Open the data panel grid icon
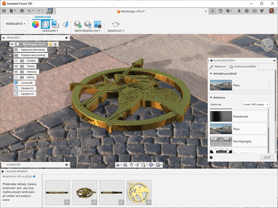 click(5, 11)
